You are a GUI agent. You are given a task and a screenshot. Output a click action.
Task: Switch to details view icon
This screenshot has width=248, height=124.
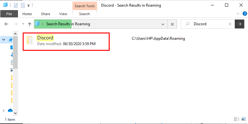(x=236, y=119)
